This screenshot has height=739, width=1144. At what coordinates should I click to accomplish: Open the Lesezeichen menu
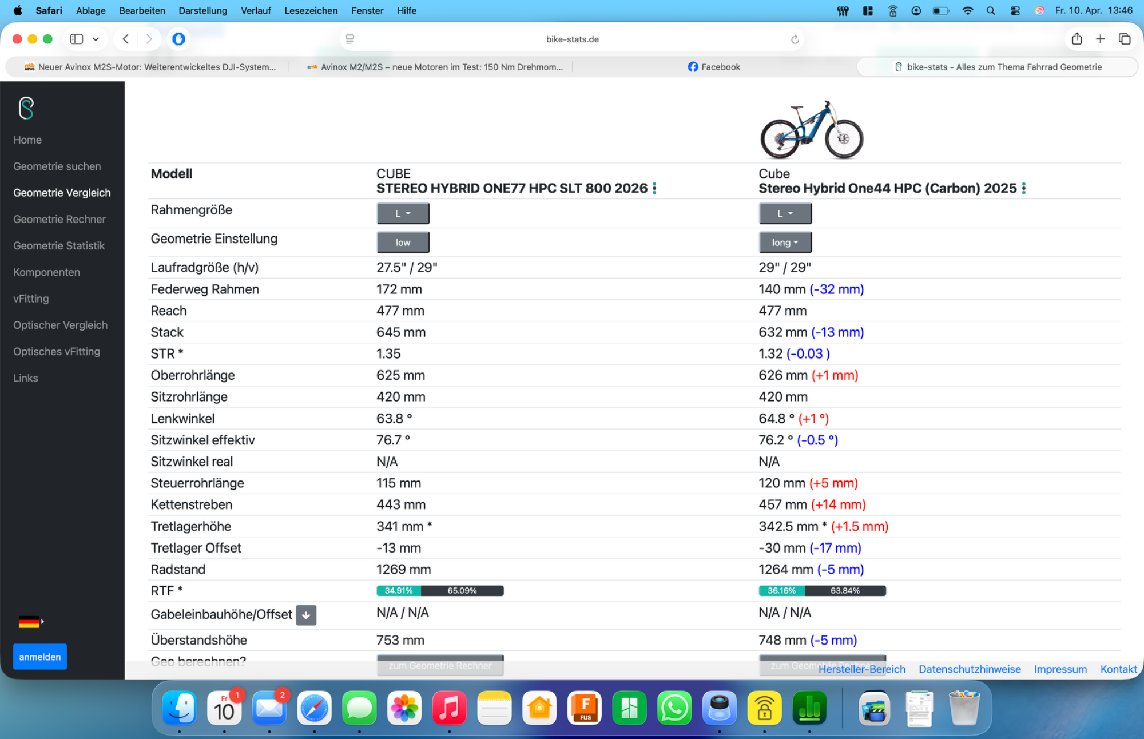tap(311, 10)
